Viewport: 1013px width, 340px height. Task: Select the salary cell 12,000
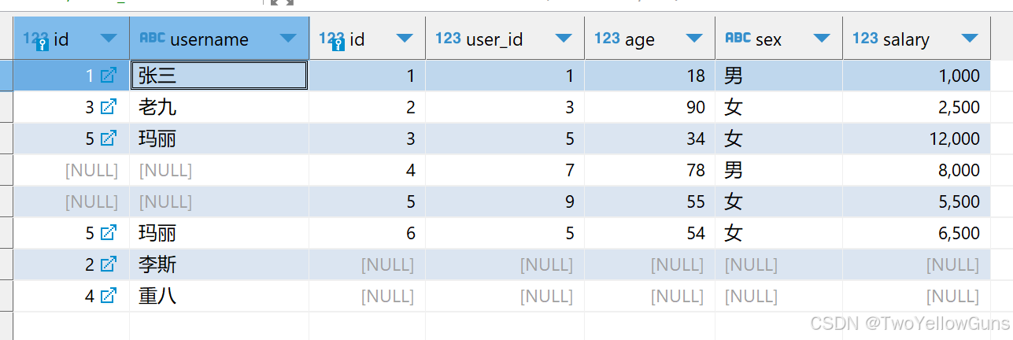[916, 139]
